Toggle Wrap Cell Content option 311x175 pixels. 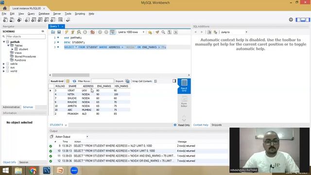click(155, 81)
